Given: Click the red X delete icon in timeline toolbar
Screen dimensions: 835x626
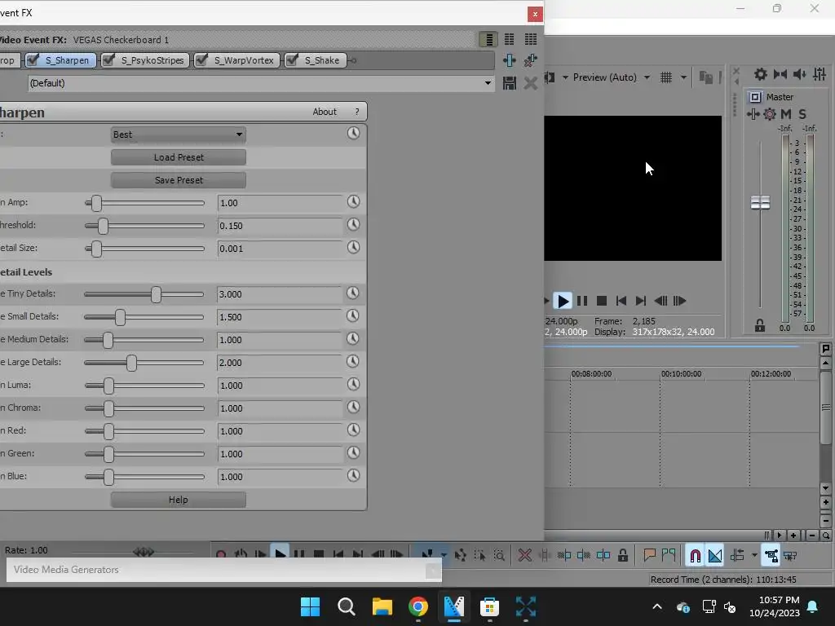Looking at the screenshot, I should 524,556.
